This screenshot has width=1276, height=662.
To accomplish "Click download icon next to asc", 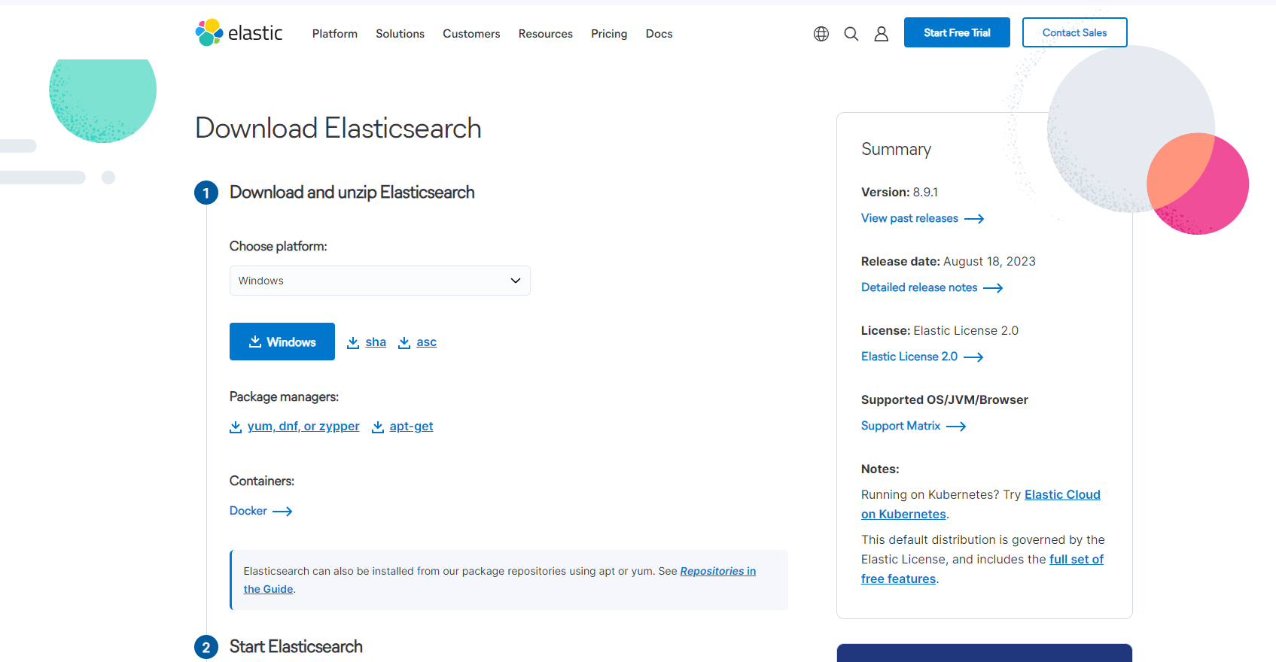I will click(404, 342).
